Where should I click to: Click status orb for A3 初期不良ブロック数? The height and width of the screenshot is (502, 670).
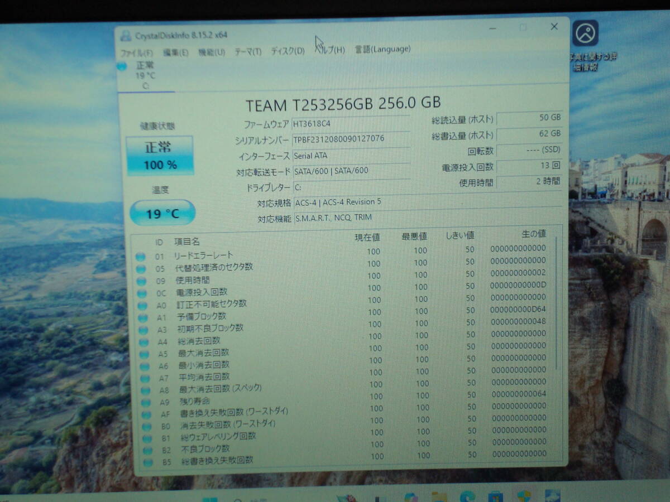143,331
